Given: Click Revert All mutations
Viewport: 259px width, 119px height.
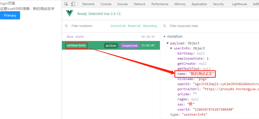Looking at the screenshot, I should (134, 26).
